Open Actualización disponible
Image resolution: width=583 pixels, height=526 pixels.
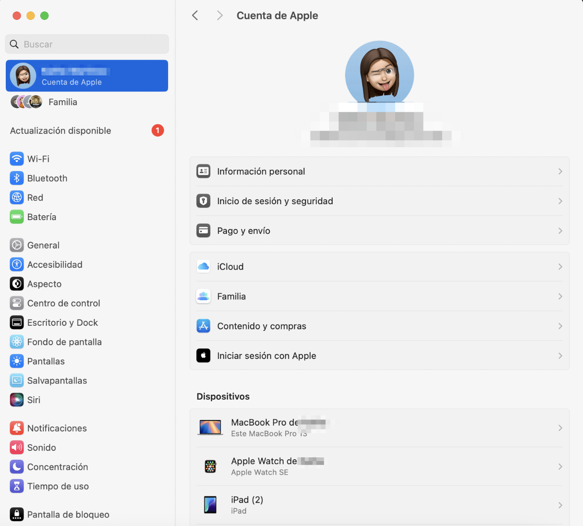pos(61,130)
